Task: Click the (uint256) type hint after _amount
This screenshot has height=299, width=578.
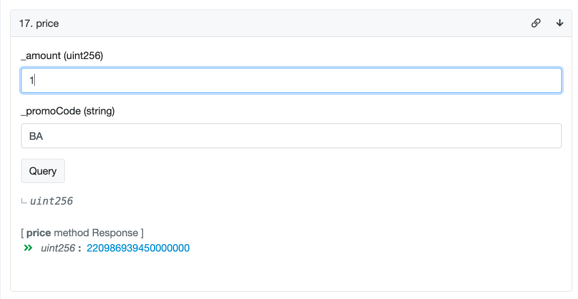Action: coord(83,56)
